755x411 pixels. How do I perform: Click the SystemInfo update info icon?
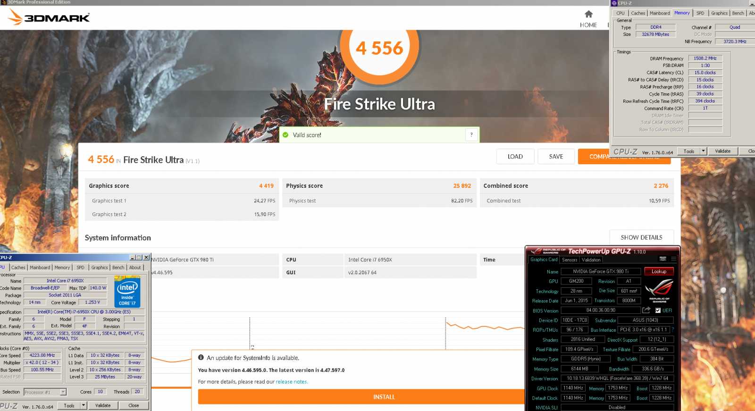201,358
